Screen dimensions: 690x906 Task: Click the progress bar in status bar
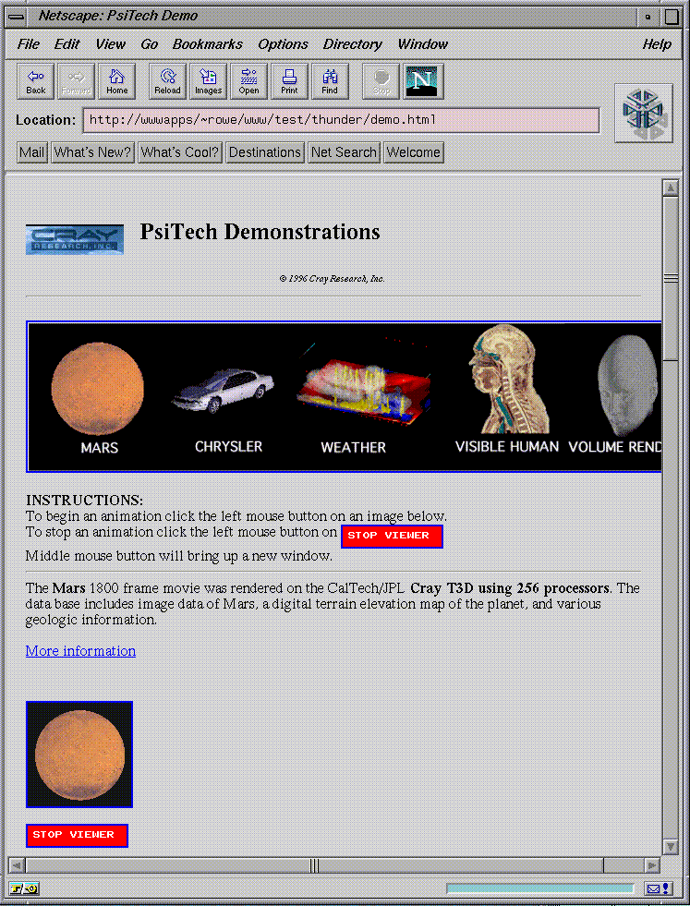[540, 888]
